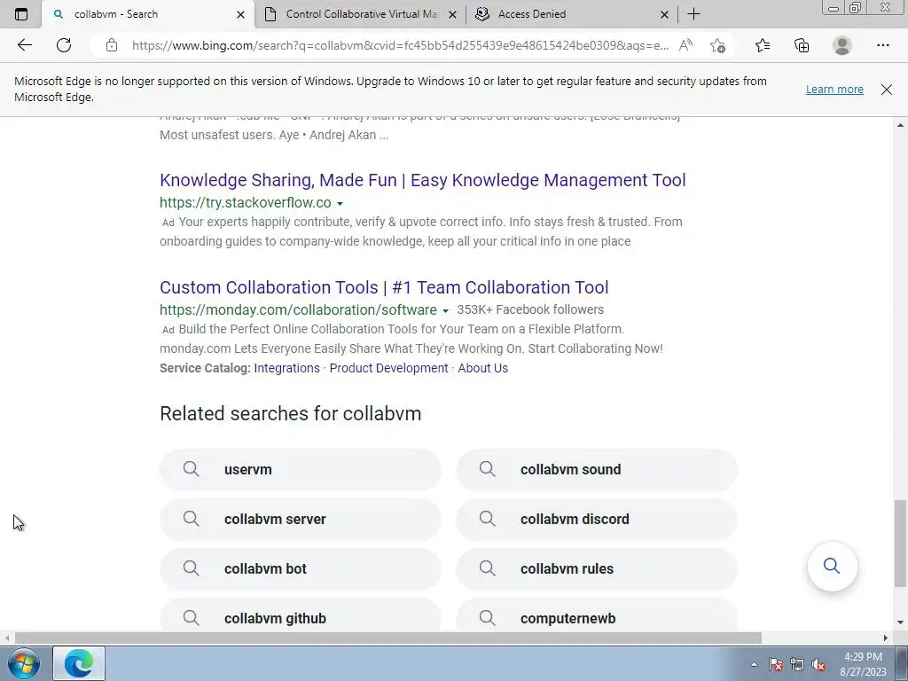
Task: Close the collabvm - Search tab
Action: [241, 14]
